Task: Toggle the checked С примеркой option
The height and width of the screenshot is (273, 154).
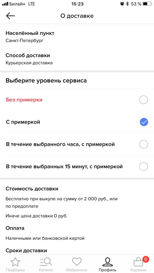Action: pyautogui.click(x=144, y=122)
